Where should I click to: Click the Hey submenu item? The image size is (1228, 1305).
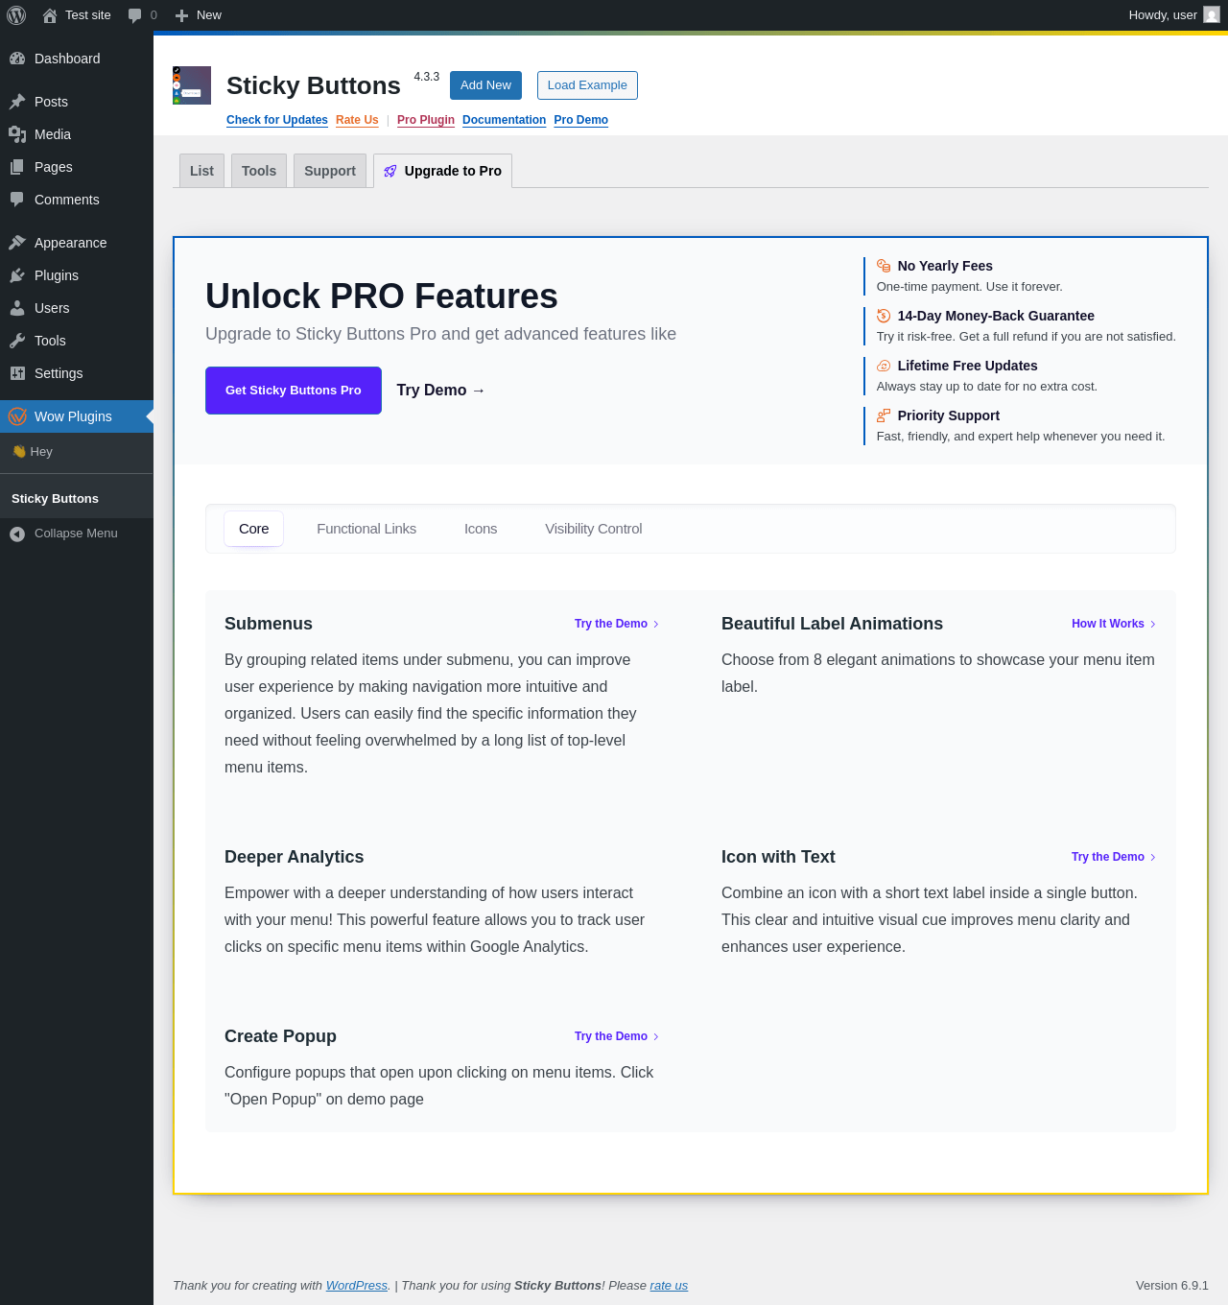pos(77,452)
